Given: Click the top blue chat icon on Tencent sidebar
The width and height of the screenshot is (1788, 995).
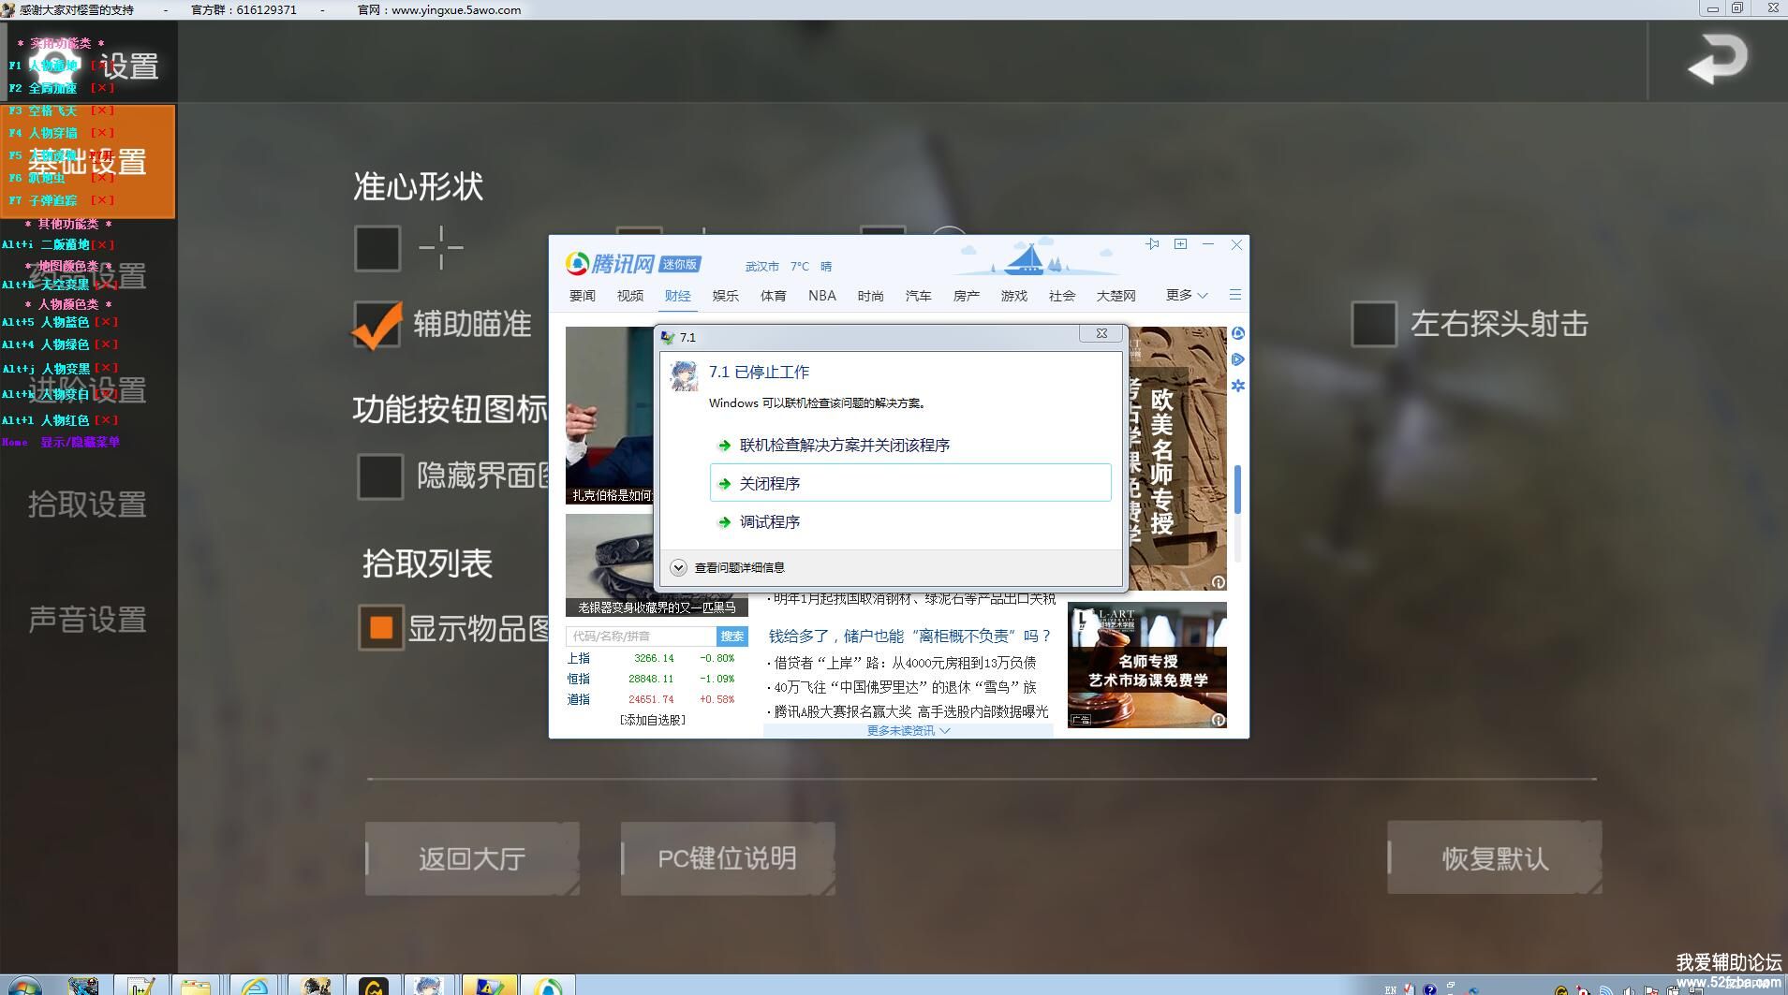Looking at the screenshot, I should click(1238, 333).
